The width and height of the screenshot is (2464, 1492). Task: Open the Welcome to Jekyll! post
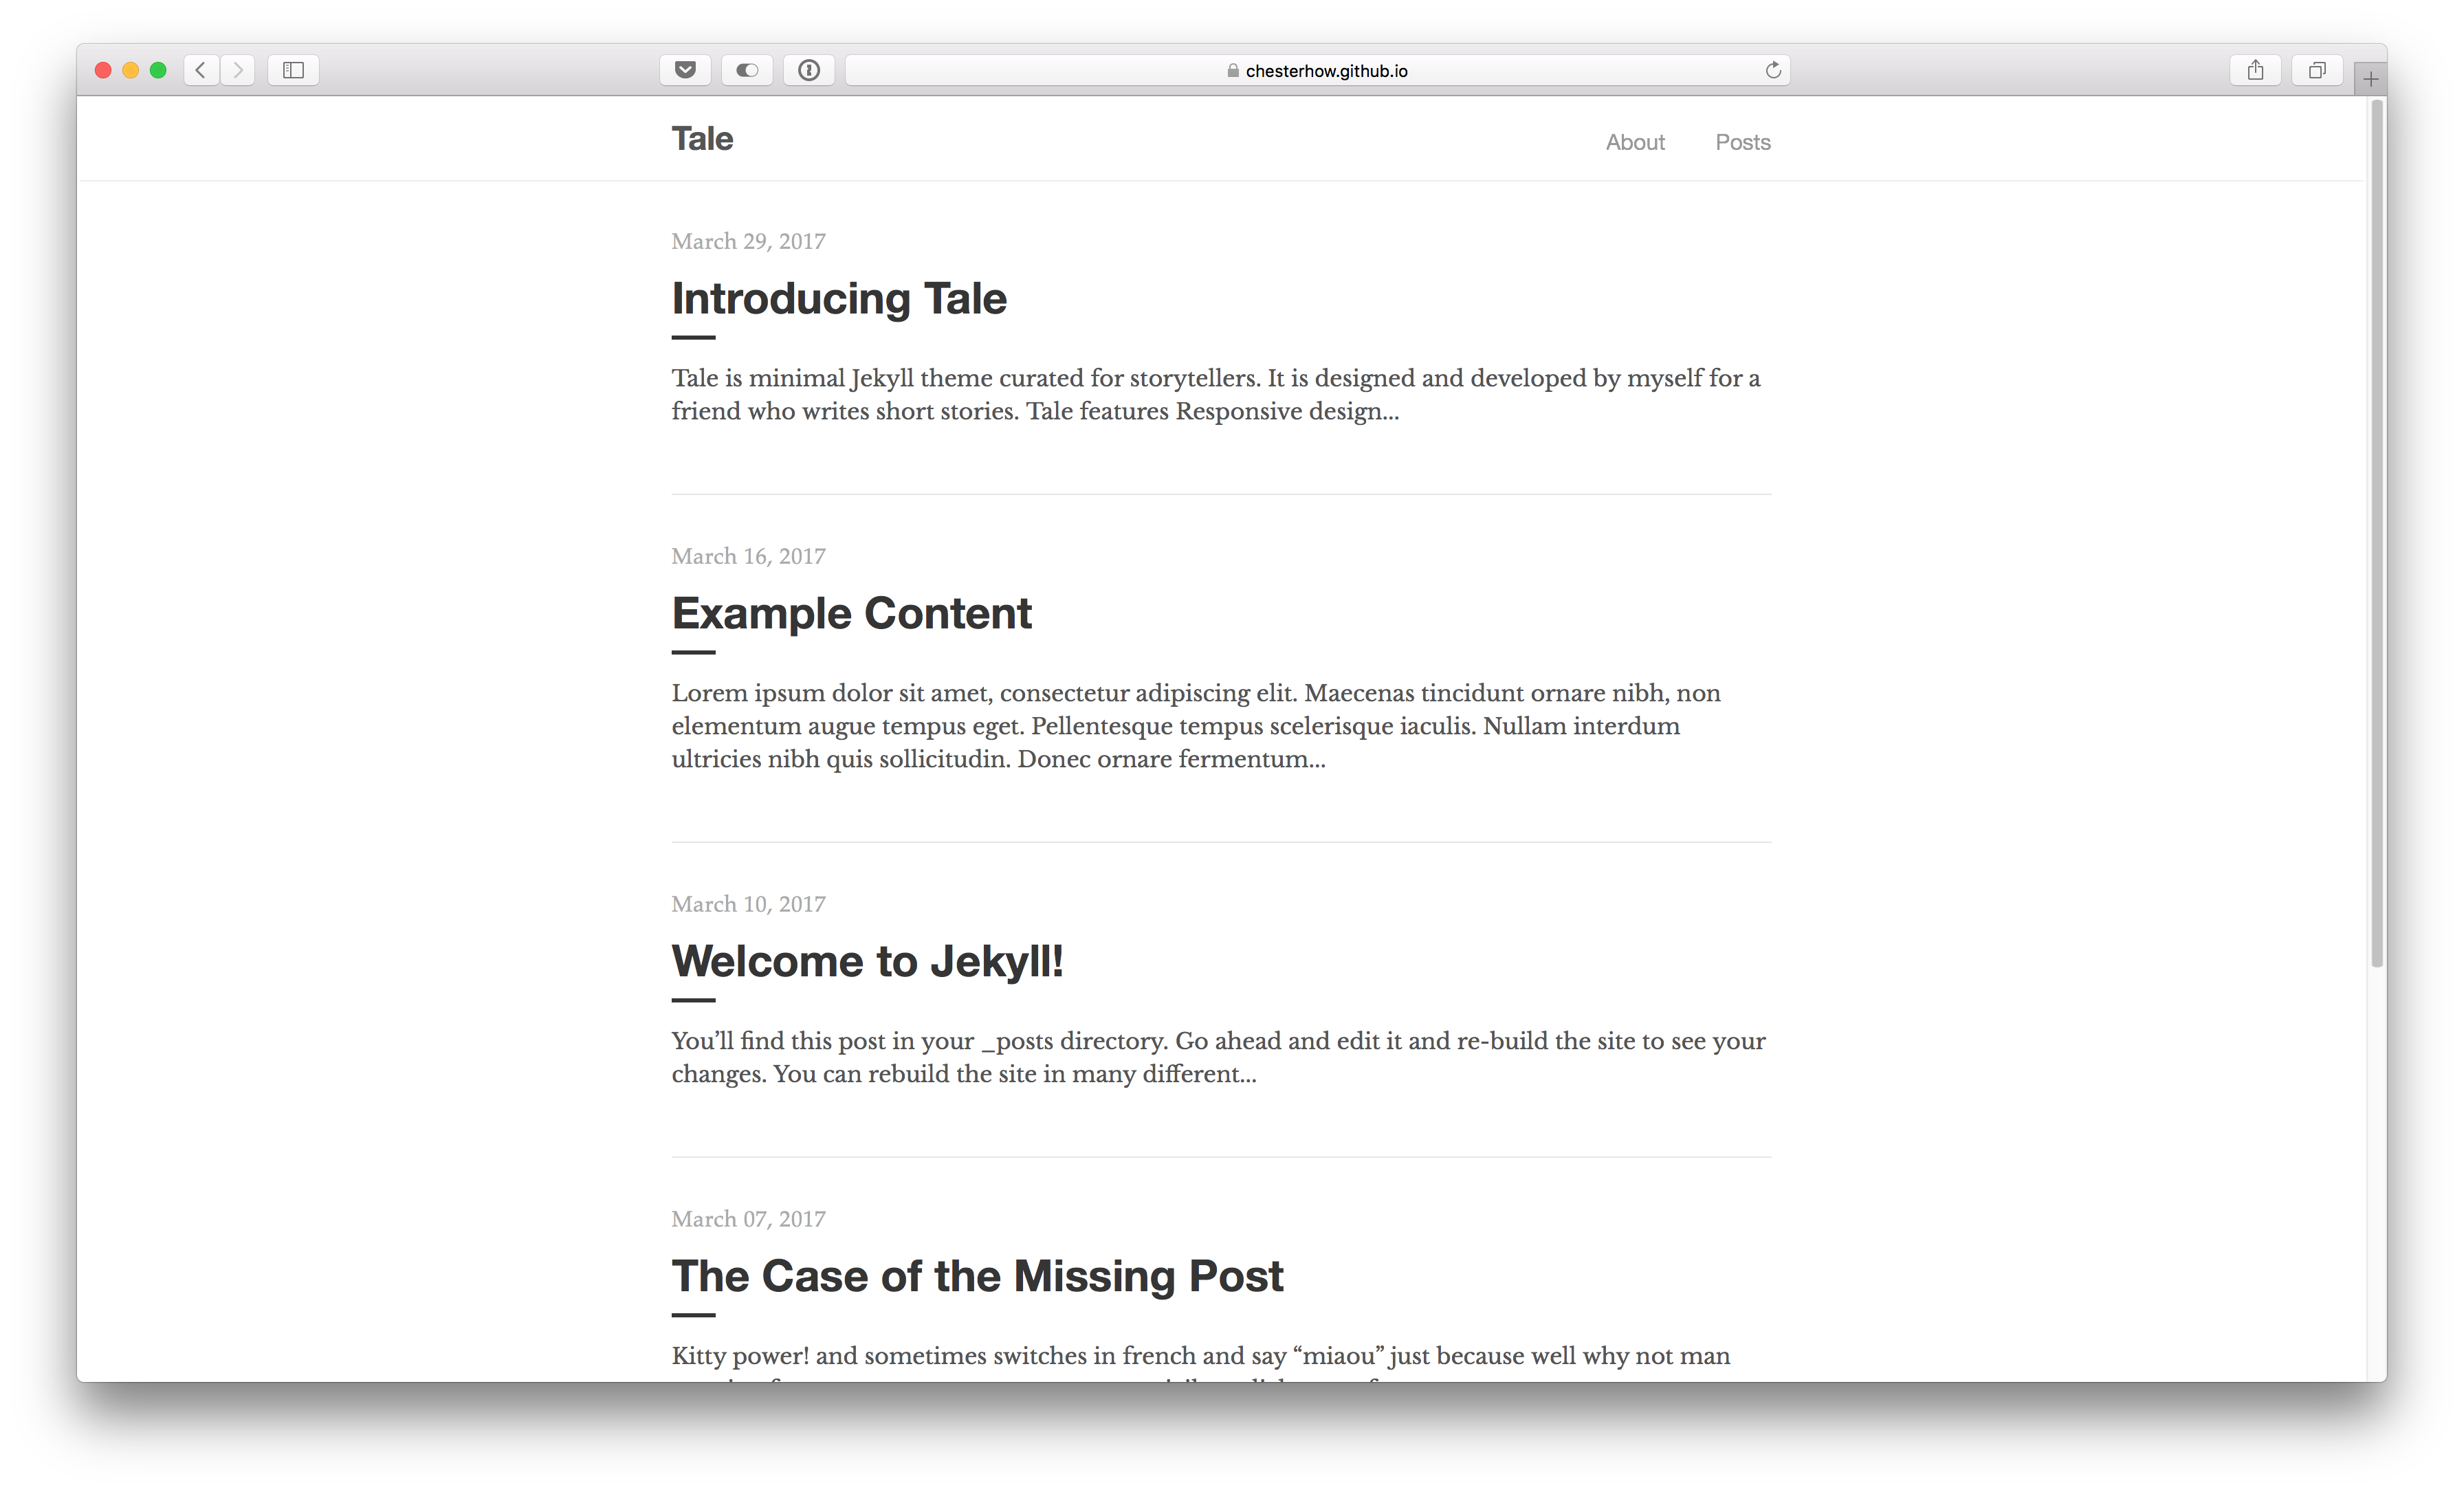pyautogui.click(x=867, y=961)
